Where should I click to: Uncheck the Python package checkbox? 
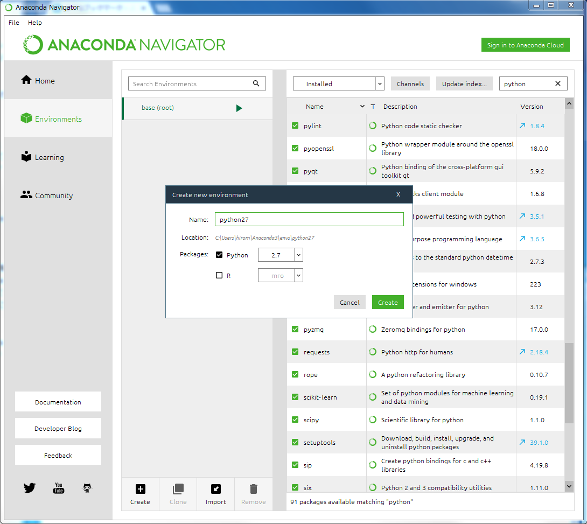(x=219, y=255)
